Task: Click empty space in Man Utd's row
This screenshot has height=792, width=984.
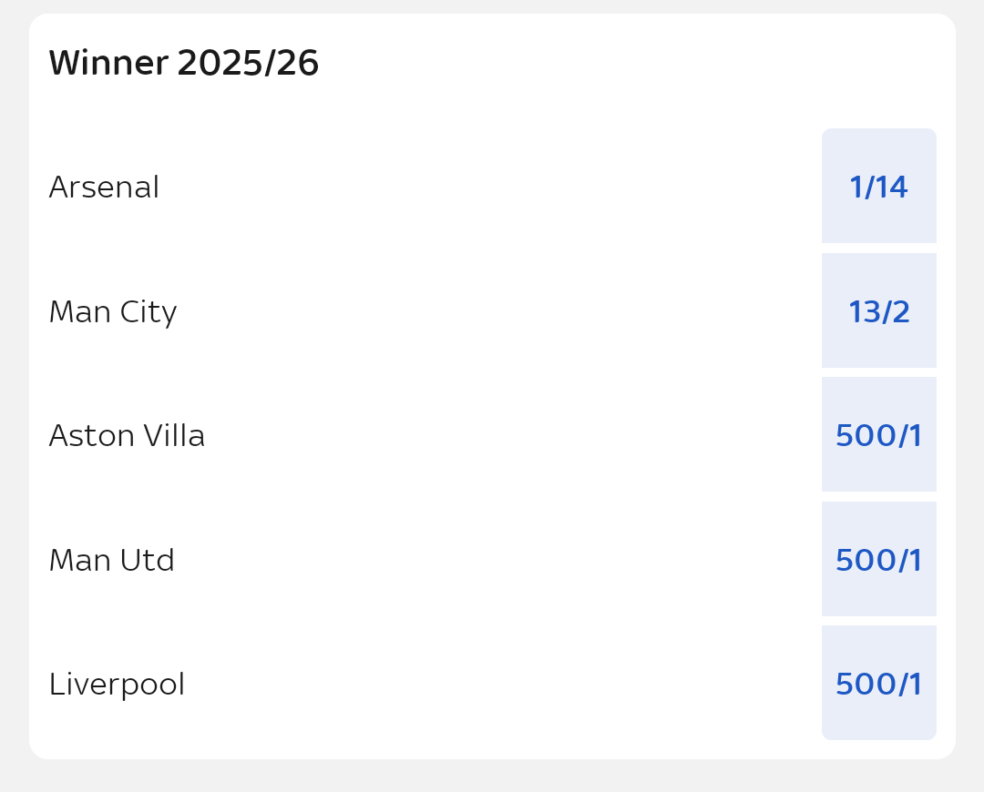Action: click(492, 561)
